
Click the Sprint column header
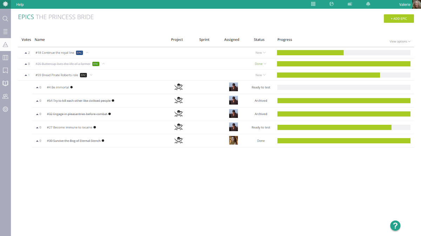(204, 40)
